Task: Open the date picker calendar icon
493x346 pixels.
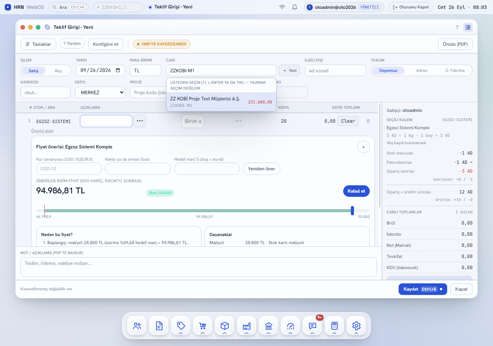Action: click(118, 70)
